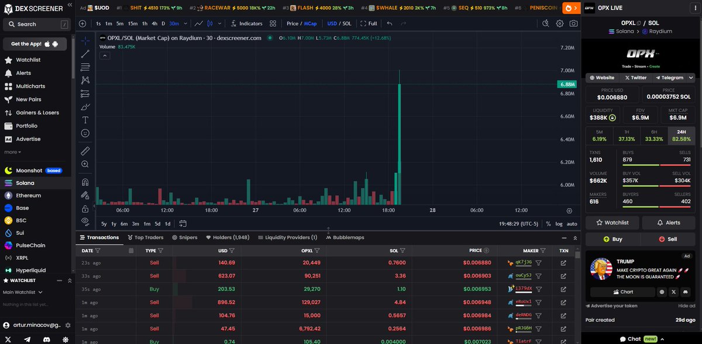The height and width of the screenshot is (344, 702).
Task: Expand the chart style dropdown arrow
Action: click(219, 23)
